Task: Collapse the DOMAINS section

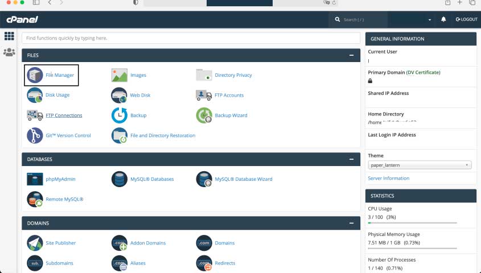Action: tap(352, 224)
